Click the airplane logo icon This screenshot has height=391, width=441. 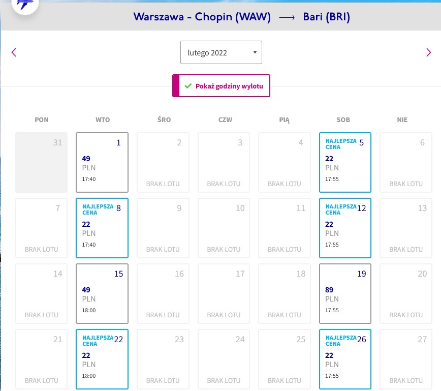point(25,4)
